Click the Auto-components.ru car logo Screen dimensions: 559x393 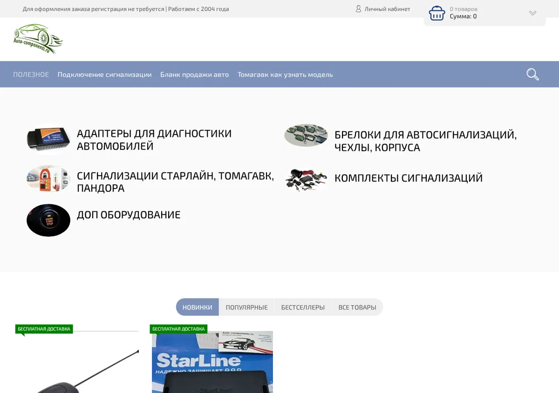(x=38, y=39)
